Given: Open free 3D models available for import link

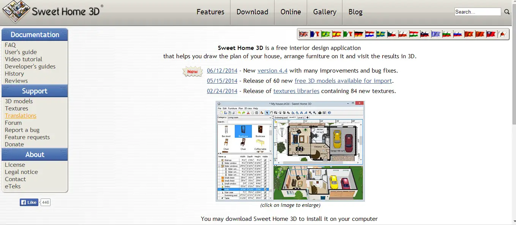Looking at the screenshot, I should (x=343, y=81).
